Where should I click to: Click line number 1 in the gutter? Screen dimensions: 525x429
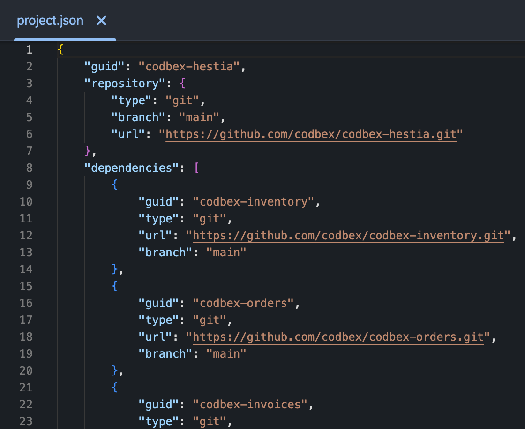click(30, 50)
